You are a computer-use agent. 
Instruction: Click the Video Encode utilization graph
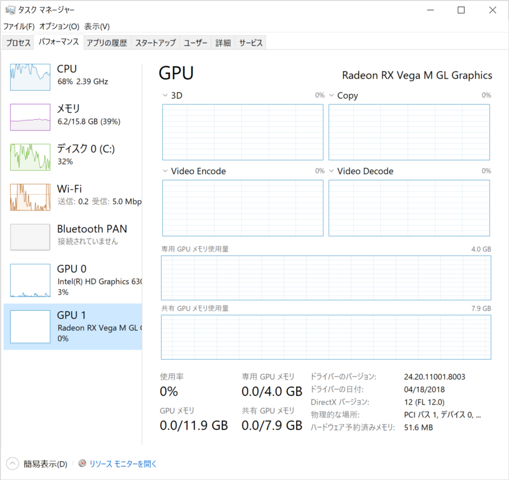point(243,208)
